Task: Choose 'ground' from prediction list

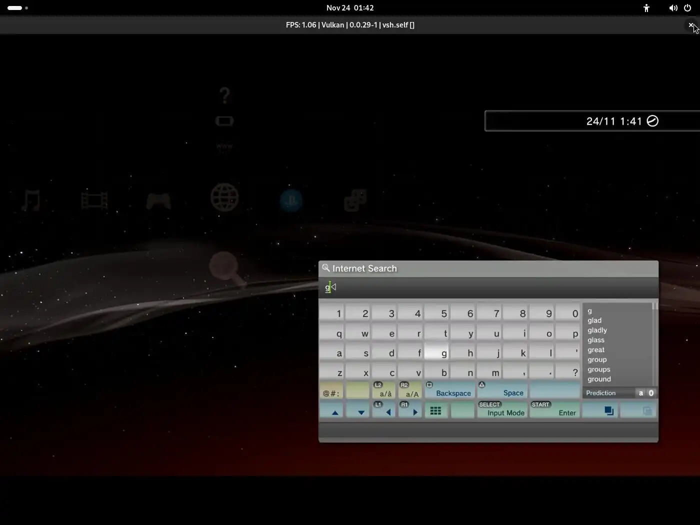Action: click(x=599, y=379)
